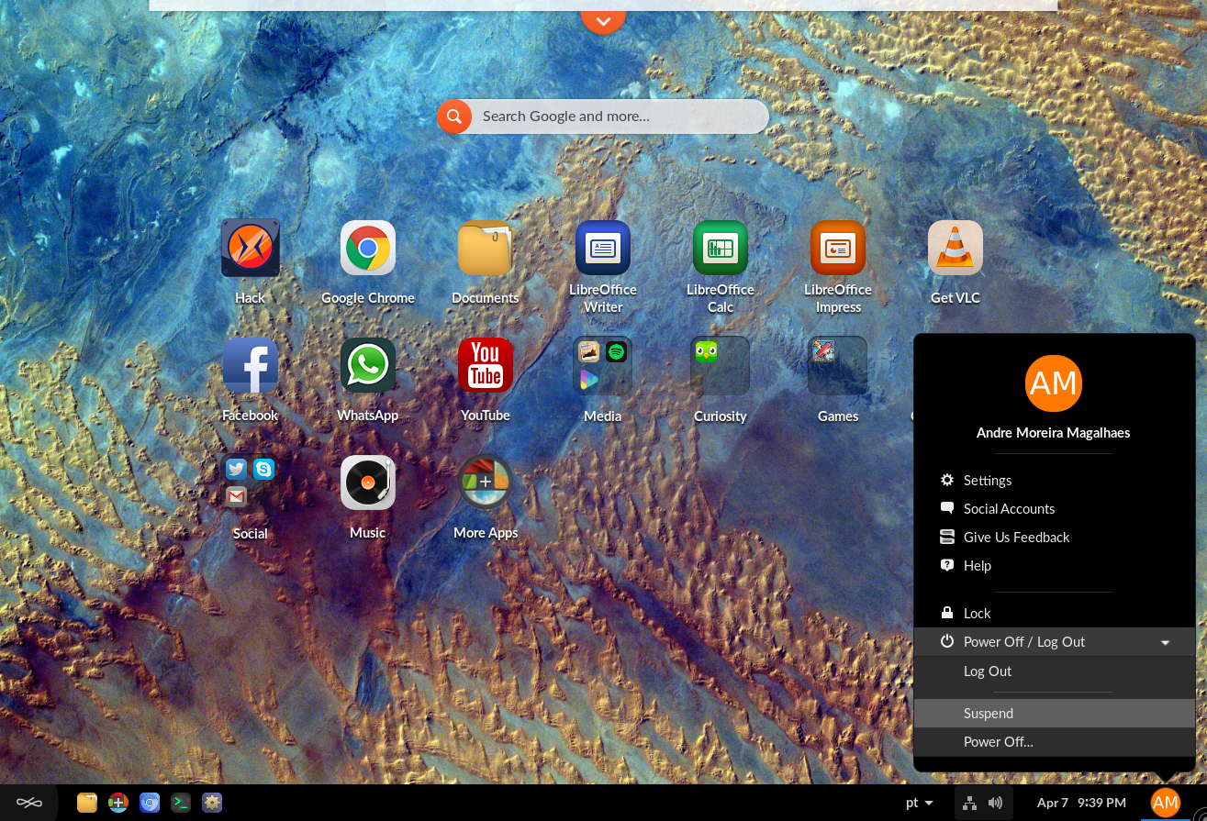Select 'Log Out' from the user menu
The width and height of the screenshot is (1207, 821).
coord(987,671)
